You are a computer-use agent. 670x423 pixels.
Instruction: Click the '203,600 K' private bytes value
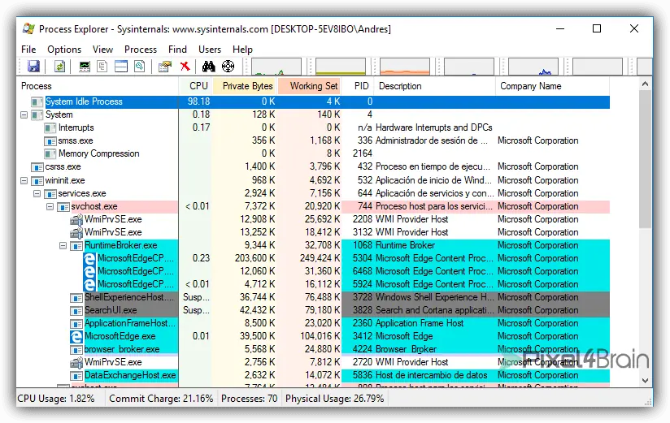point(255,259)
